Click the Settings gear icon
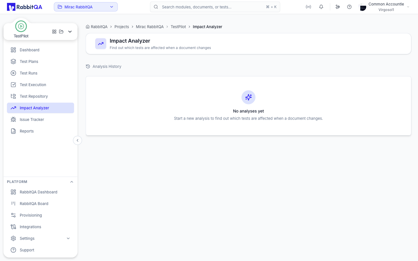The height and width of the screenshot is (261, 418). click(x=13, y=238)
